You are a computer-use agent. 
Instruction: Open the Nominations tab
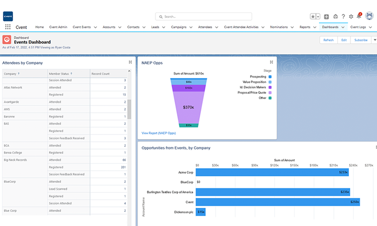click(279, 27)
